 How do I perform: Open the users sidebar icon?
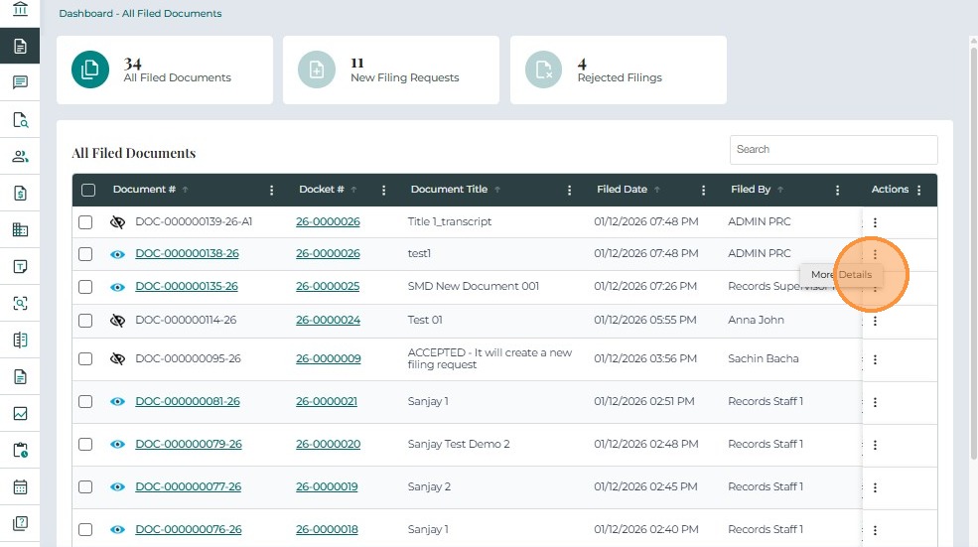(20, 156)
